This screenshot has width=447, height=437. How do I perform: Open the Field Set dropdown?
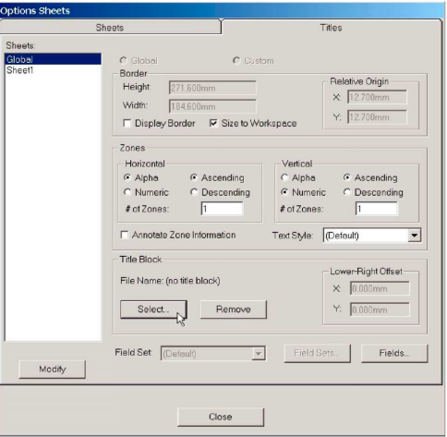tap(259, 353)
